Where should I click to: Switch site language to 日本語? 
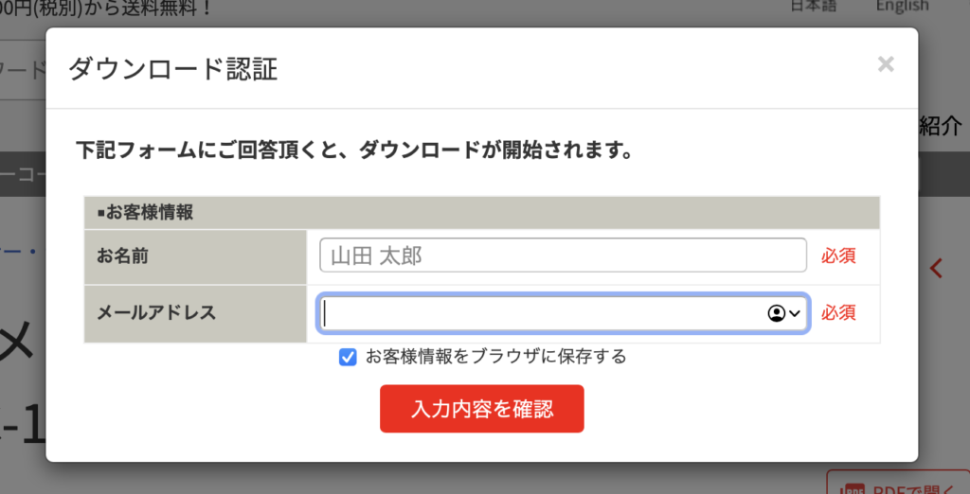(814, 6)
